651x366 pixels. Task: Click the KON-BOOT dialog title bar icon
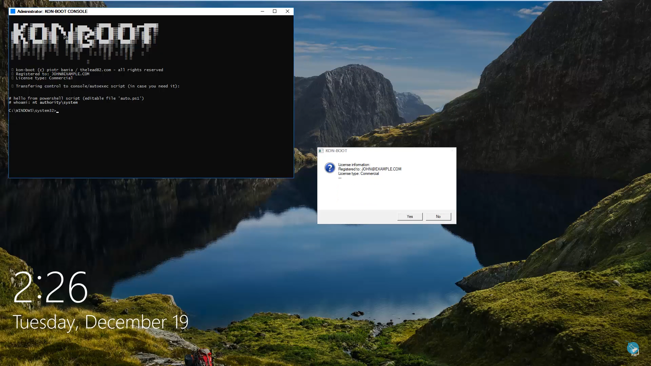point(321,151)
